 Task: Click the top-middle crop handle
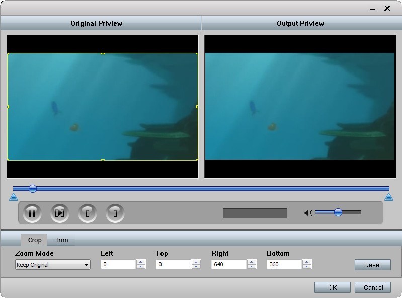pos(103,53)
